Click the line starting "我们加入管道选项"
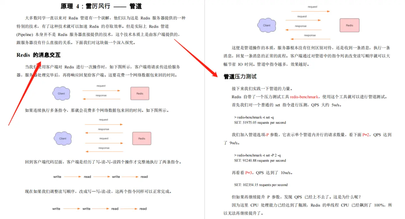The height and width of the screenshot is (219, 405). (312, 135)
